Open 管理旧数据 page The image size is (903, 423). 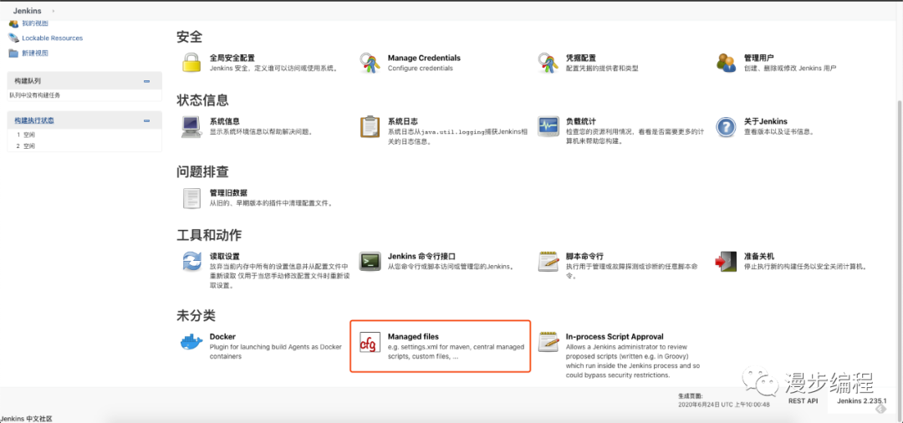point(228,193)
